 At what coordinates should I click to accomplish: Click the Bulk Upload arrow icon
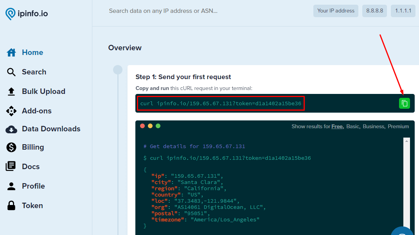(x=11, y=91)
